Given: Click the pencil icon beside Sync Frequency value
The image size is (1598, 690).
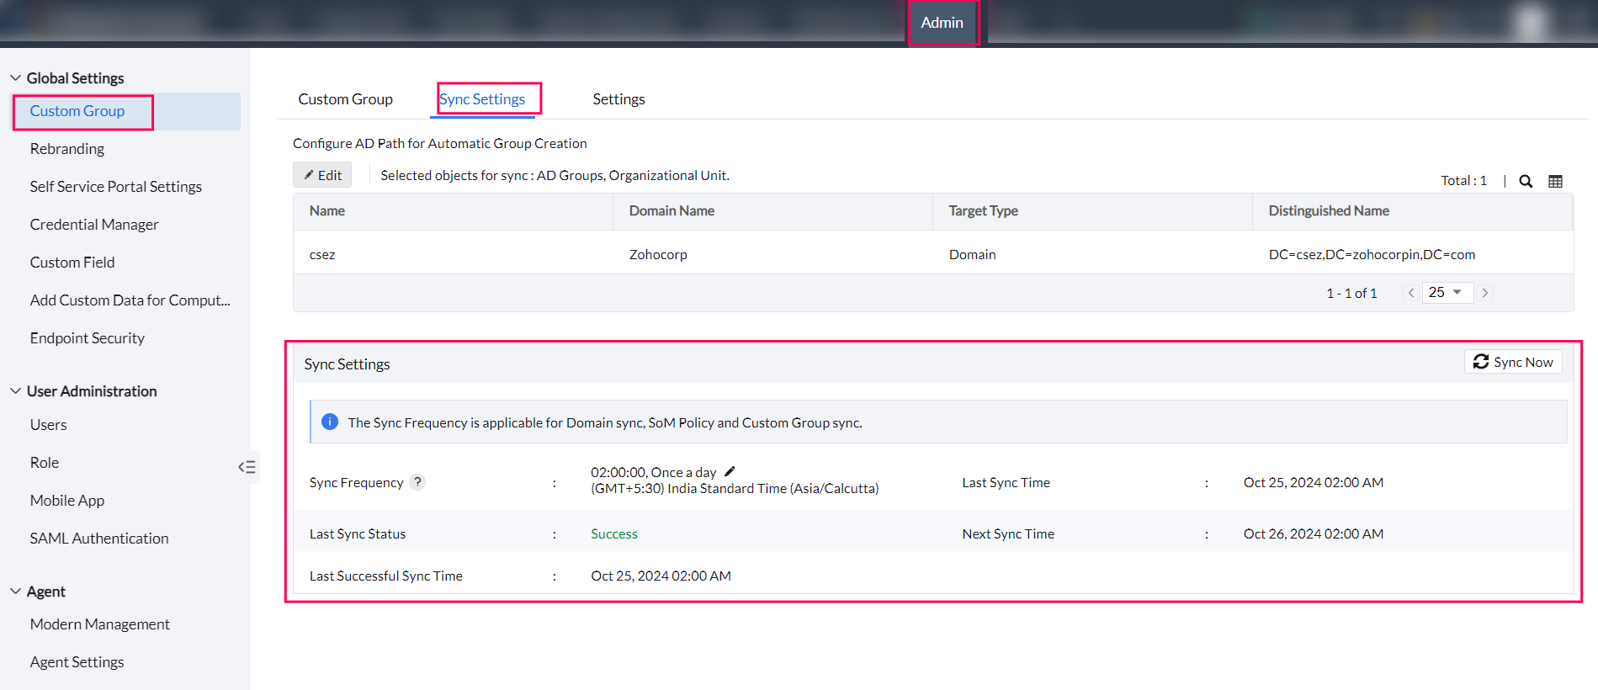Looking at the screenshot, I should pos(730,471).
